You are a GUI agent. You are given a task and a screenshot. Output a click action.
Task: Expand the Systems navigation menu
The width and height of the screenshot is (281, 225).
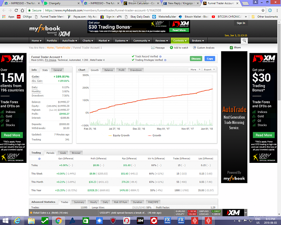(x=121, y=40)
